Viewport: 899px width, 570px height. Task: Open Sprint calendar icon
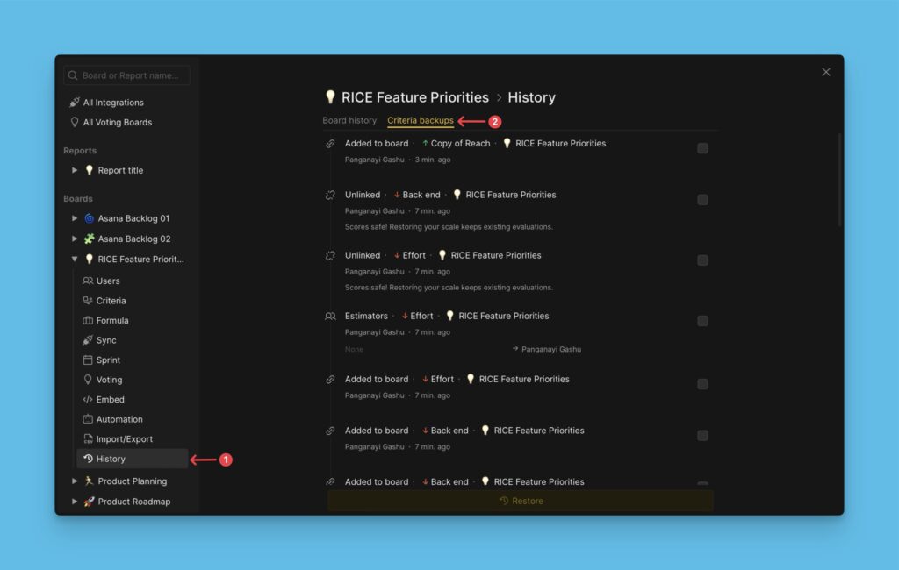[88, 360]
